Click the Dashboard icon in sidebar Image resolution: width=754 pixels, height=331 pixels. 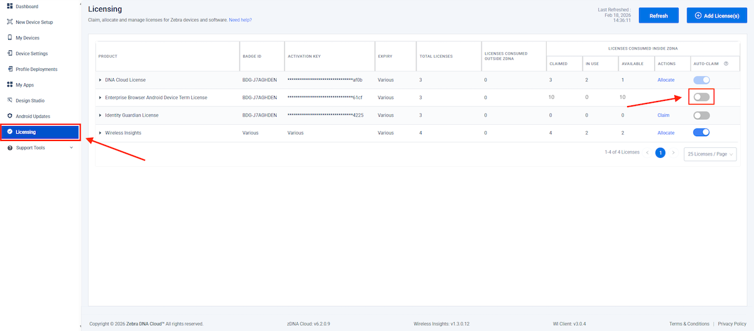[x=10, y=6]
